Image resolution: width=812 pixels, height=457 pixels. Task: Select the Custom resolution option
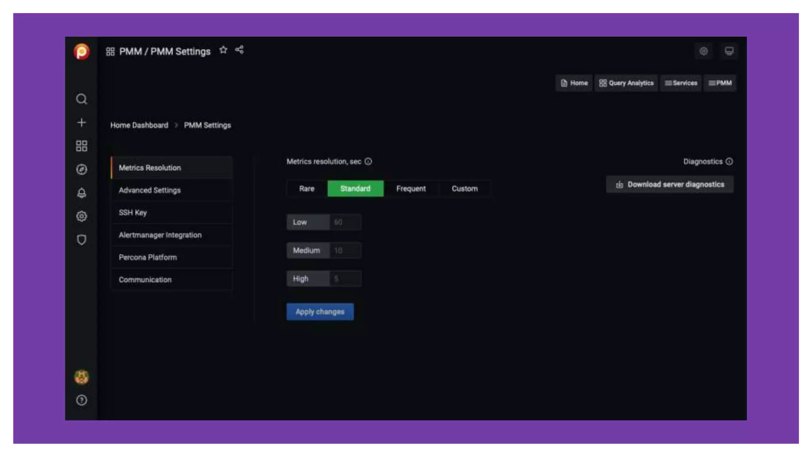(464, 188)
